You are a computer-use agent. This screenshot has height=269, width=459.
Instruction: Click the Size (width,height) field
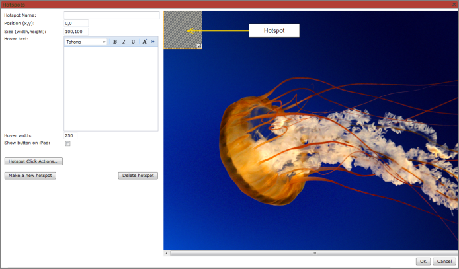[76, 32]
